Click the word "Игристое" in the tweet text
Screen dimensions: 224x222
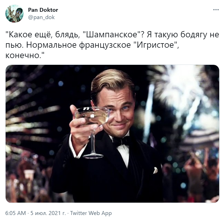[155, 45]
